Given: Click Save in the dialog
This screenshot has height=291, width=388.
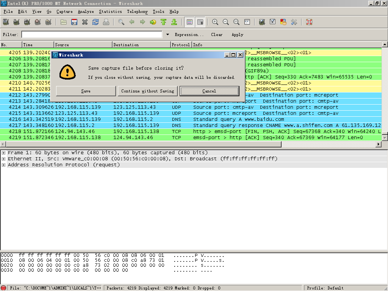Looking at the screenshot, I should tap(86, 91).
